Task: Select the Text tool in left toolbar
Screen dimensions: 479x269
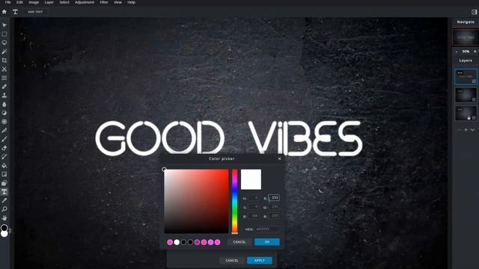Action: point(4,192)
